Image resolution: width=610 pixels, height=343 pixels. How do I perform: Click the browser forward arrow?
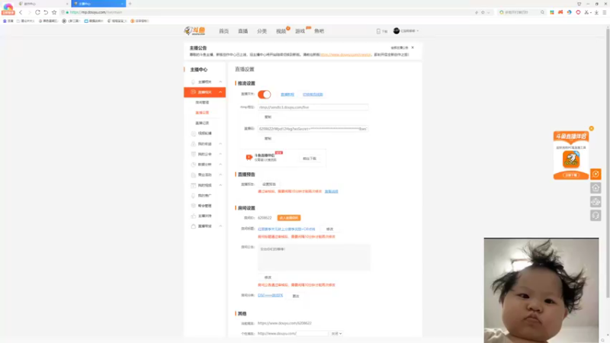pyautogui.click(x=29, y=12)
